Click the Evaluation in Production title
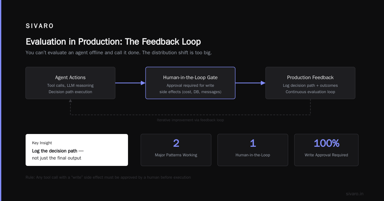This screenshot has height=201, width=384. coord(113,42)
